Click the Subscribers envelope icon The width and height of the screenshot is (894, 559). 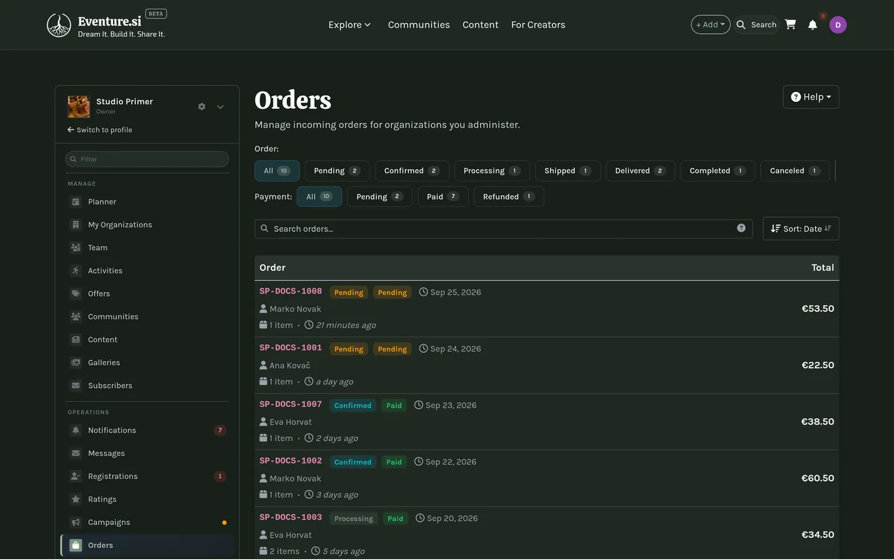[x=76, y=386]
